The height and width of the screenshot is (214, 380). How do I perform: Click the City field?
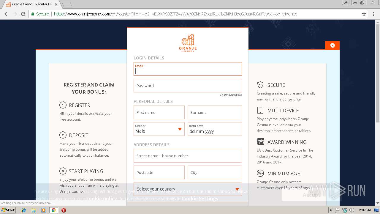click(215, 172)
